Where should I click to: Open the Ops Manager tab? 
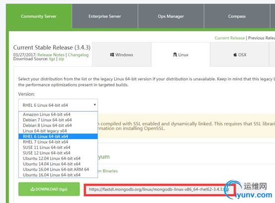pos(171,16)
